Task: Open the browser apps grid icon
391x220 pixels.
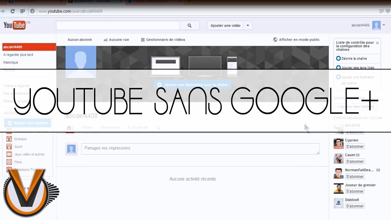Action: pos(22,11)
